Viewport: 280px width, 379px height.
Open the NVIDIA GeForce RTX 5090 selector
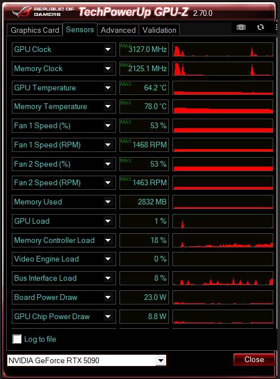tap(87, 360)
